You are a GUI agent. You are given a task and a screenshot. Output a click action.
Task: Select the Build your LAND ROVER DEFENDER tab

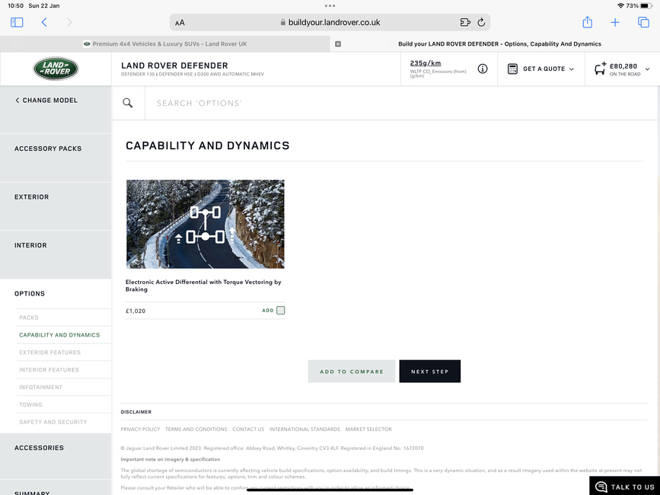pyautogui.click(x=499, y=43)
